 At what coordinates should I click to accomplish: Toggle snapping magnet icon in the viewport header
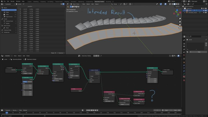tap(124, 4)
